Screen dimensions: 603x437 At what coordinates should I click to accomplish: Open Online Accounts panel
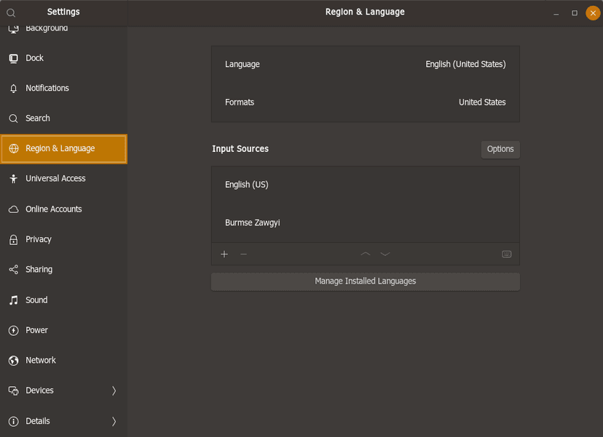pyautogui.click(x=64, y=209)
